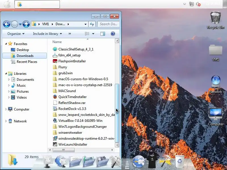Click the VM1 segment in the address bar
The image size is (227, 170).
[x=45, y=24]
